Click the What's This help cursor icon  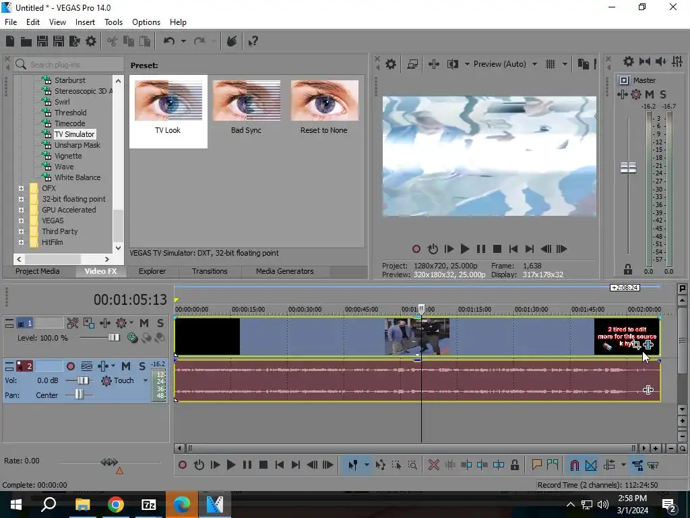click(253, 41)
